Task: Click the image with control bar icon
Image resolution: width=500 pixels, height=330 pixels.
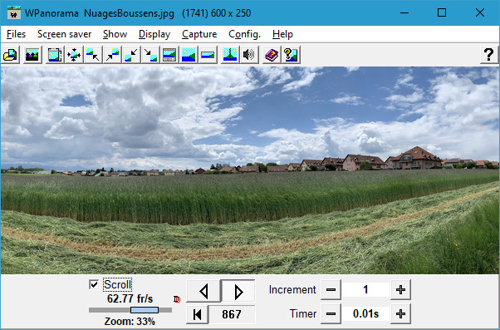Action: coord(169,55)
